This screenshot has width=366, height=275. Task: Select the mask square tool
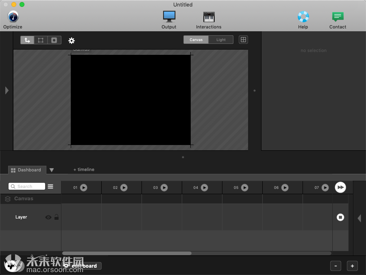tap(54, 40)
